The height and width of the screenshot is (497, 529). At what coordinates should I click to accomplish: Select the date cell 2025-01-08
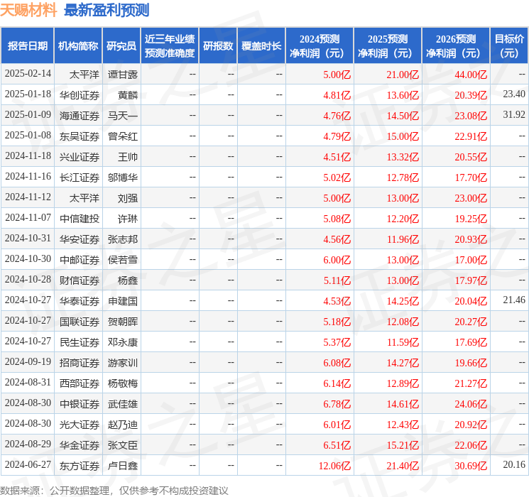(x=28, y=136)
